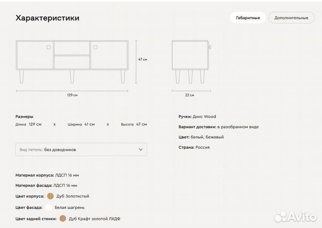Click the 129 см label under the drawing

tap(72, 95)
